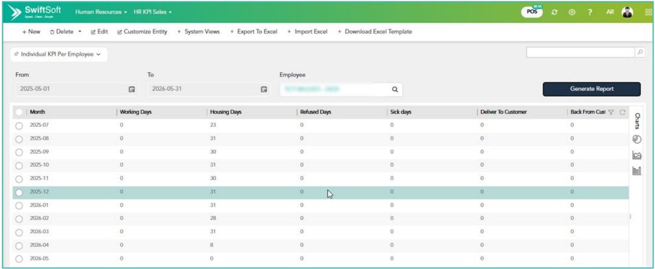The image size is (655, 269).
Task: Click the table reload icon near filter
Action: tap(622, 112)
